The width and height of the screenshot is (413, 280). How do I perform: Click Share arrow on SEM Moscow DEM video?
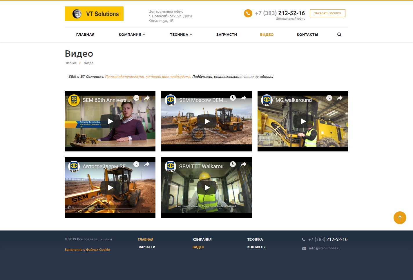tap(243, 98)
